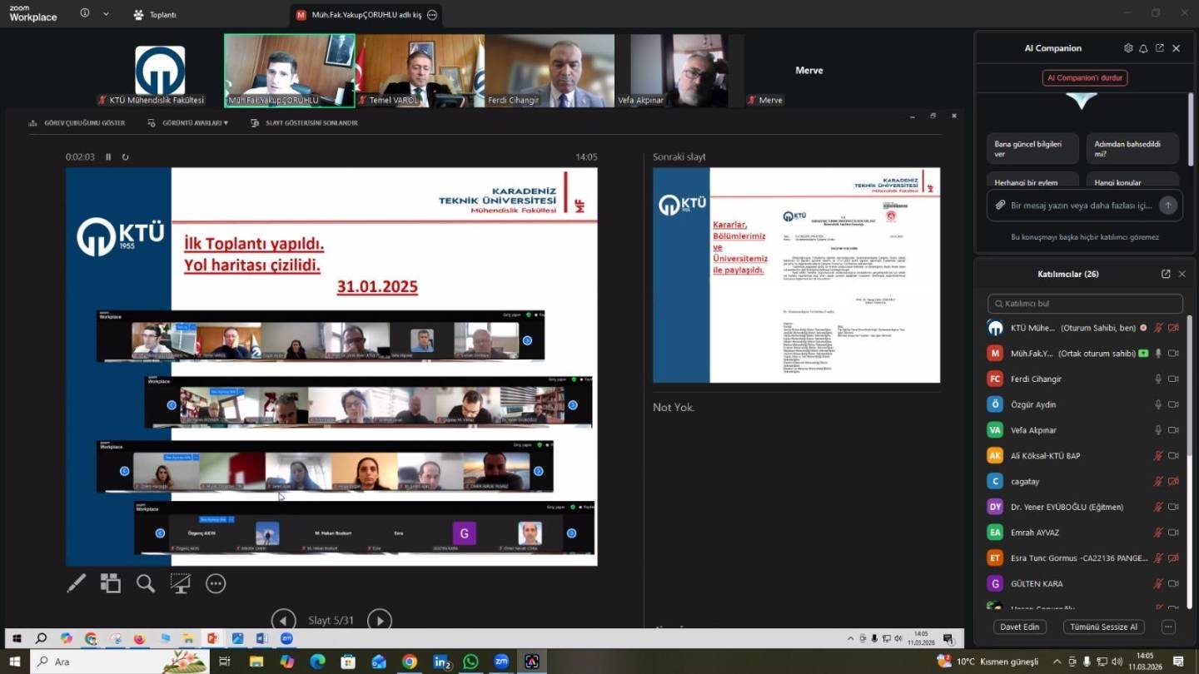
Task: Select the pen and laser pointer tool
Action: pos(77,584)
